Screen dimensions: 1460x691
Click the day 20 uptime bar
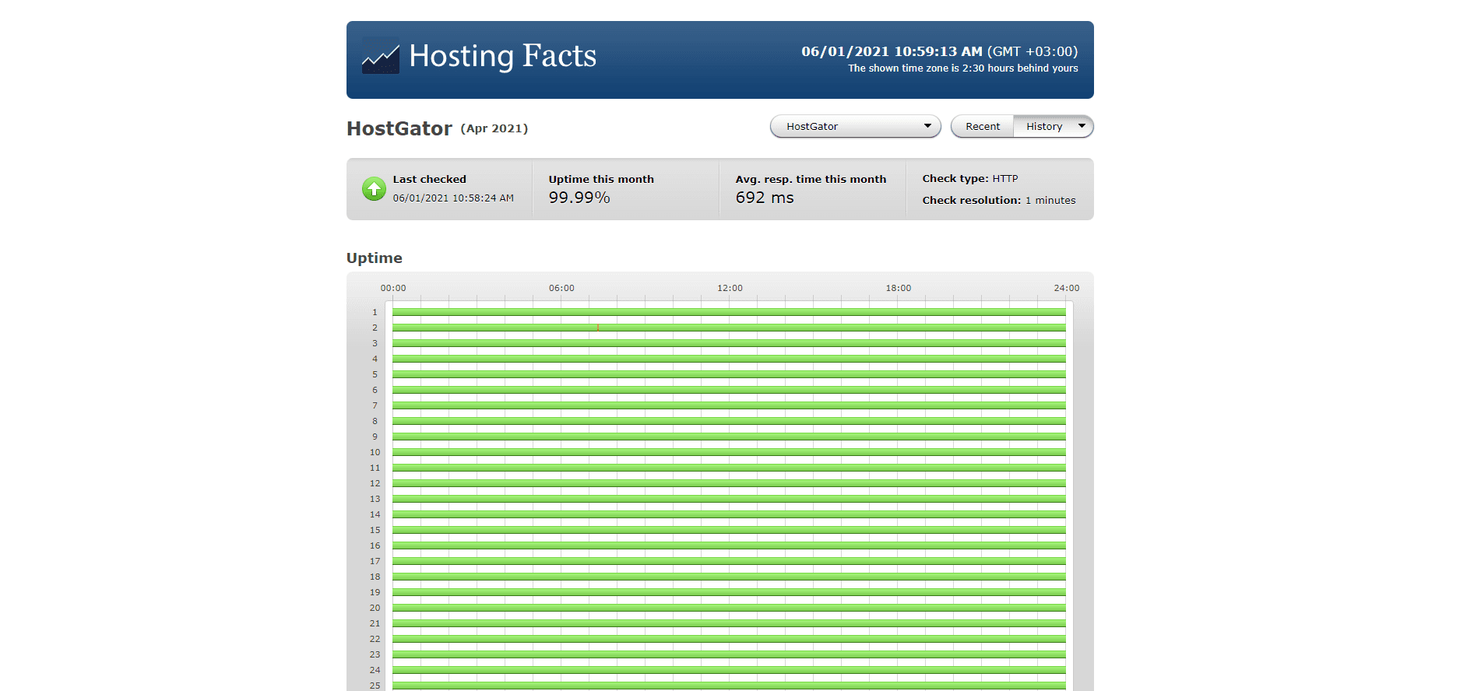click(x=729, y=608)
